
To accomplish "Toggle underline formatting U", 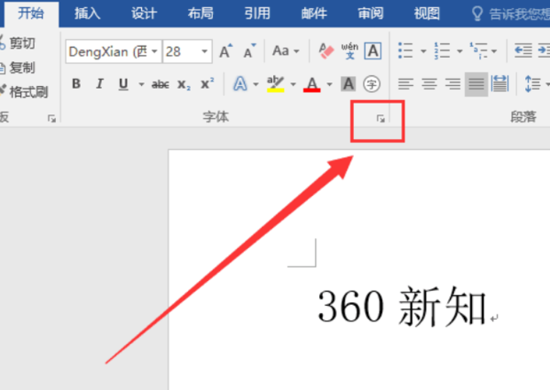I will [x=123, y=83].
